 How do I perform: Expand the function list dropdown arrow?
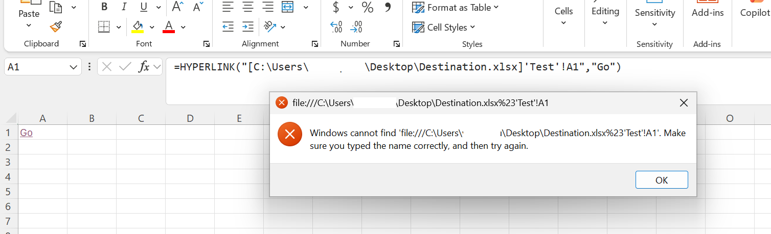156,67
